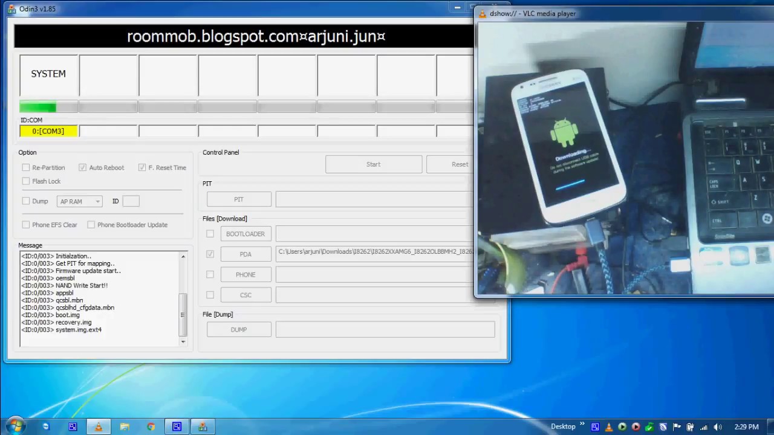774x435 pixels.
Task: Click the VLC cone taskbar button
Action: pyautogui.click(x=99, y=427)
